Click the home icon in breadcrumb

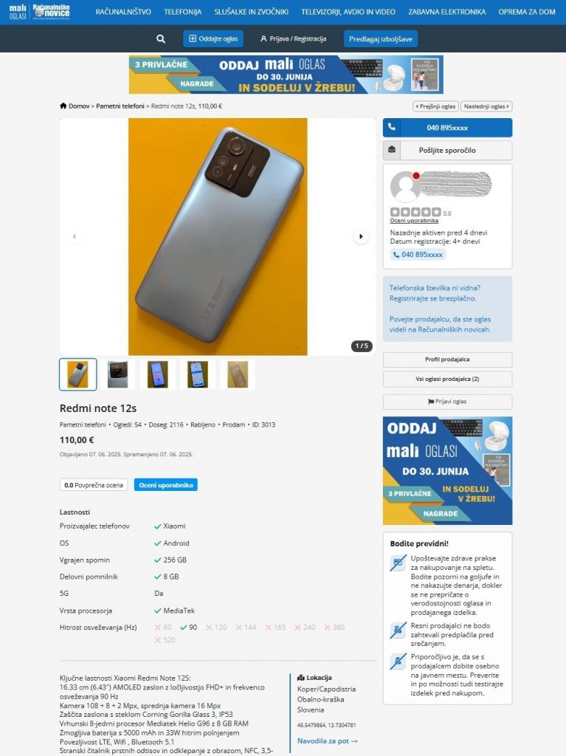[63, 106]
